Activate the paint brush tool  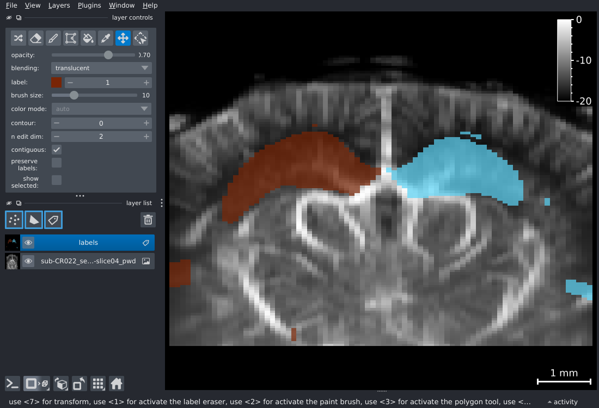click(x=53, y=38)
